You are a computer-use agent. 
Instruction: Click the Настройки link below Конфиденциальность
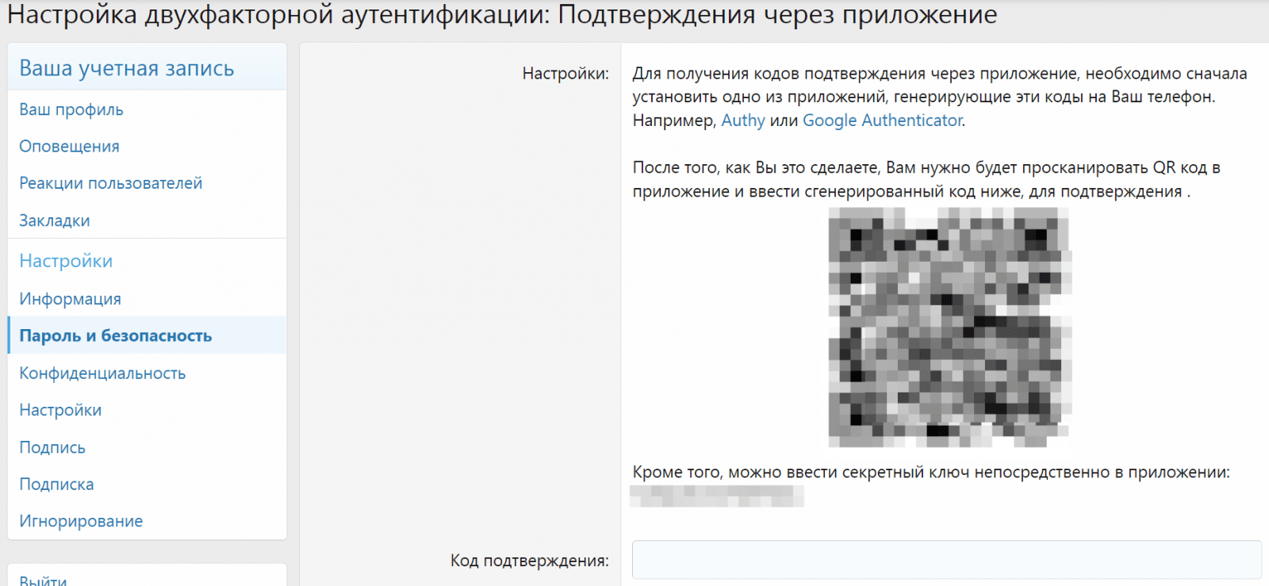[60, 410]
